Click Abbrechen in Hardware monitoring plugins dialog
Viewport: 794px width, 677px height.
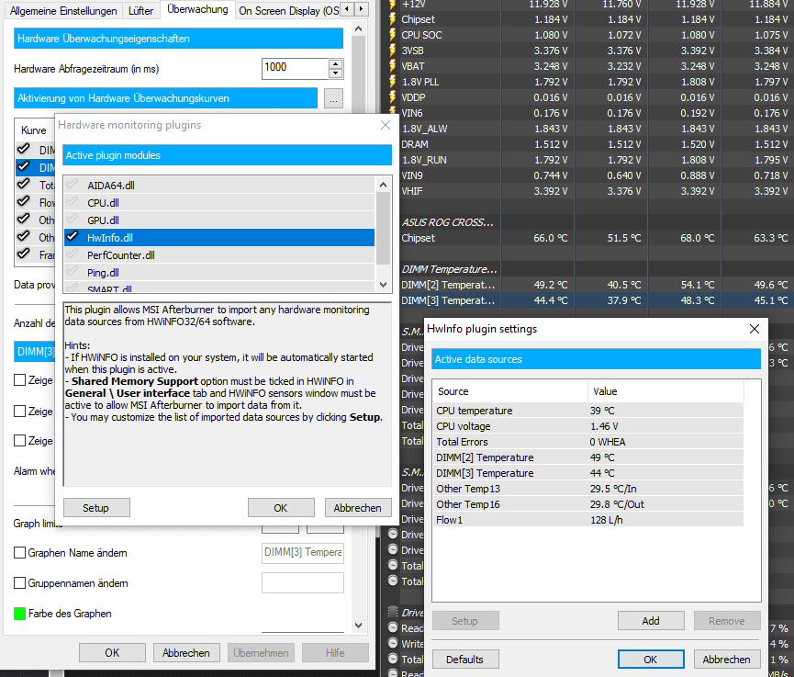tap(357, 508)
